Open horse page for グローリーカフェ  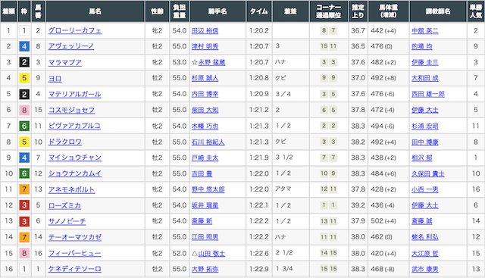tap(75, 30)
